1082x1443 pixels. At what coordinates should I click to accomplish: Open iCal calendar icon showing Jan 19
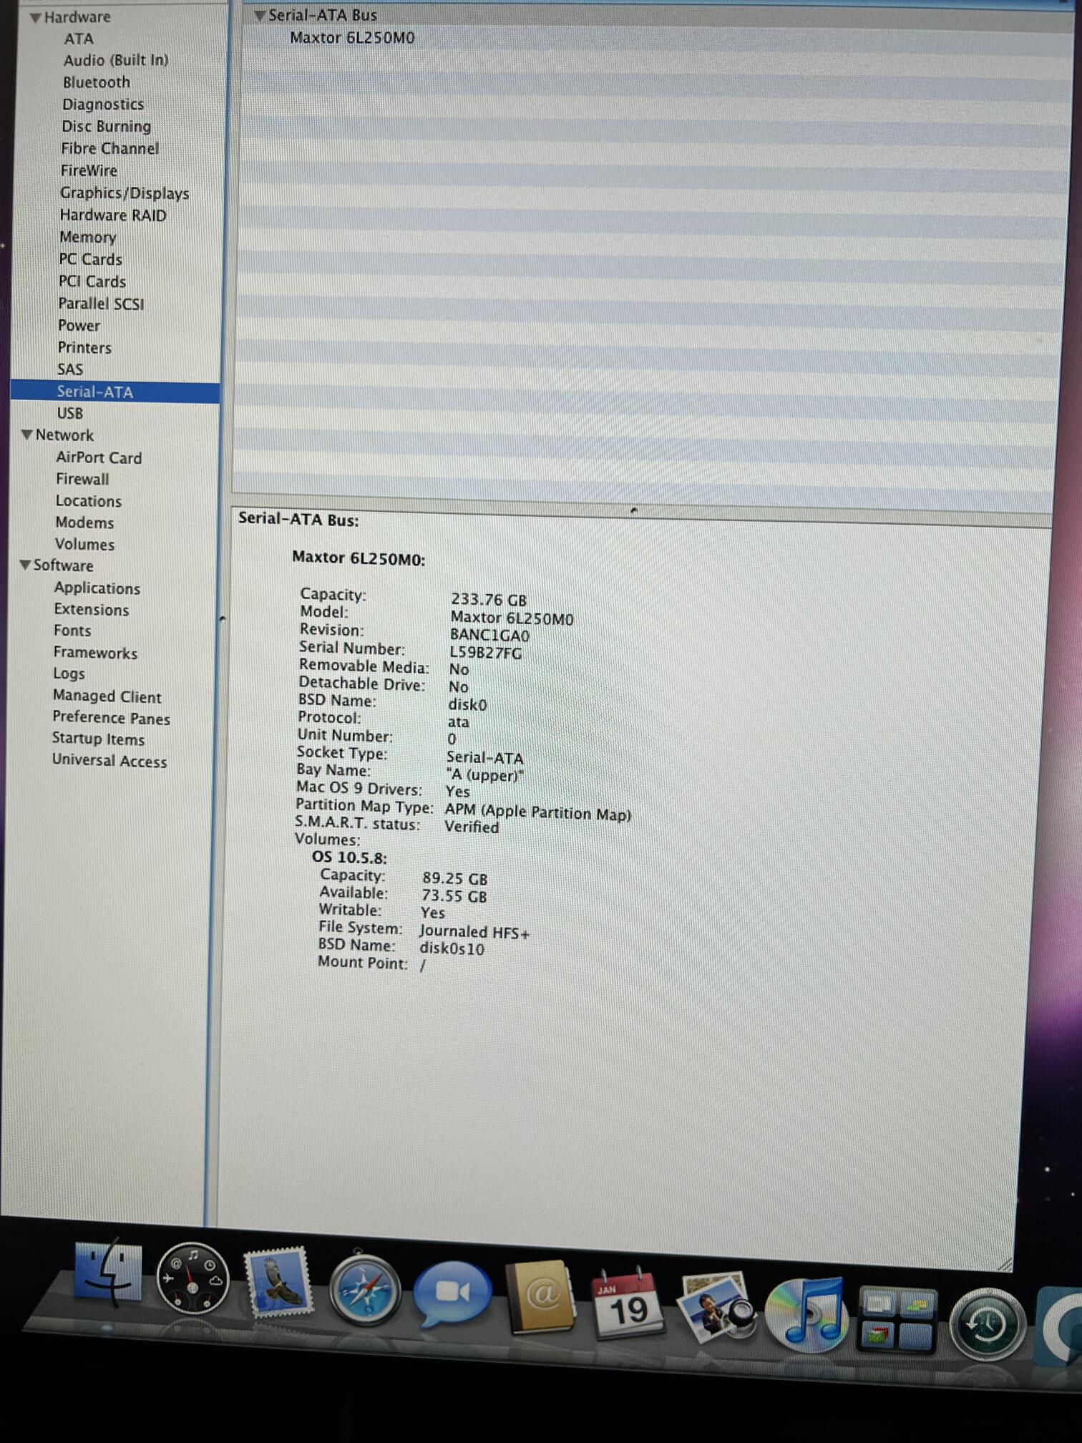point(627,1303)
